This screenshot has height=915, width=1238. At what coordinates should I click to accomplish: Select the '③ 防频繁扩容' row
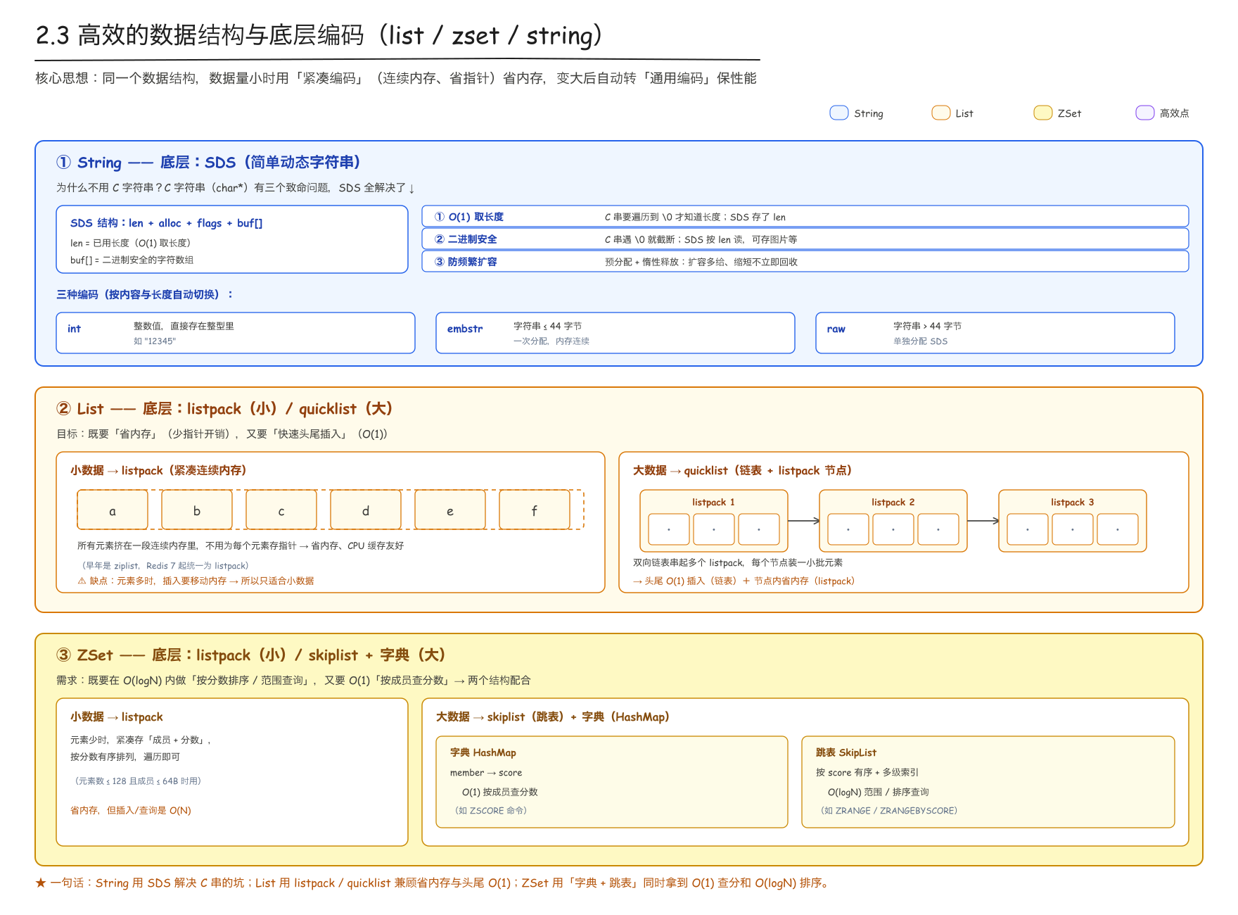(805, 261)
